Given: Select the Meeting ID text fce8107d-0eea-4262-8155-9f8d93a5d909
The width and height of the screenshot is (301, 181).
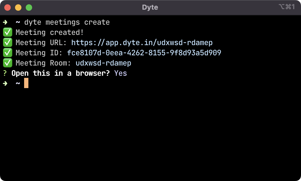Looking at the screenshot, I should (x=144, y=53).
